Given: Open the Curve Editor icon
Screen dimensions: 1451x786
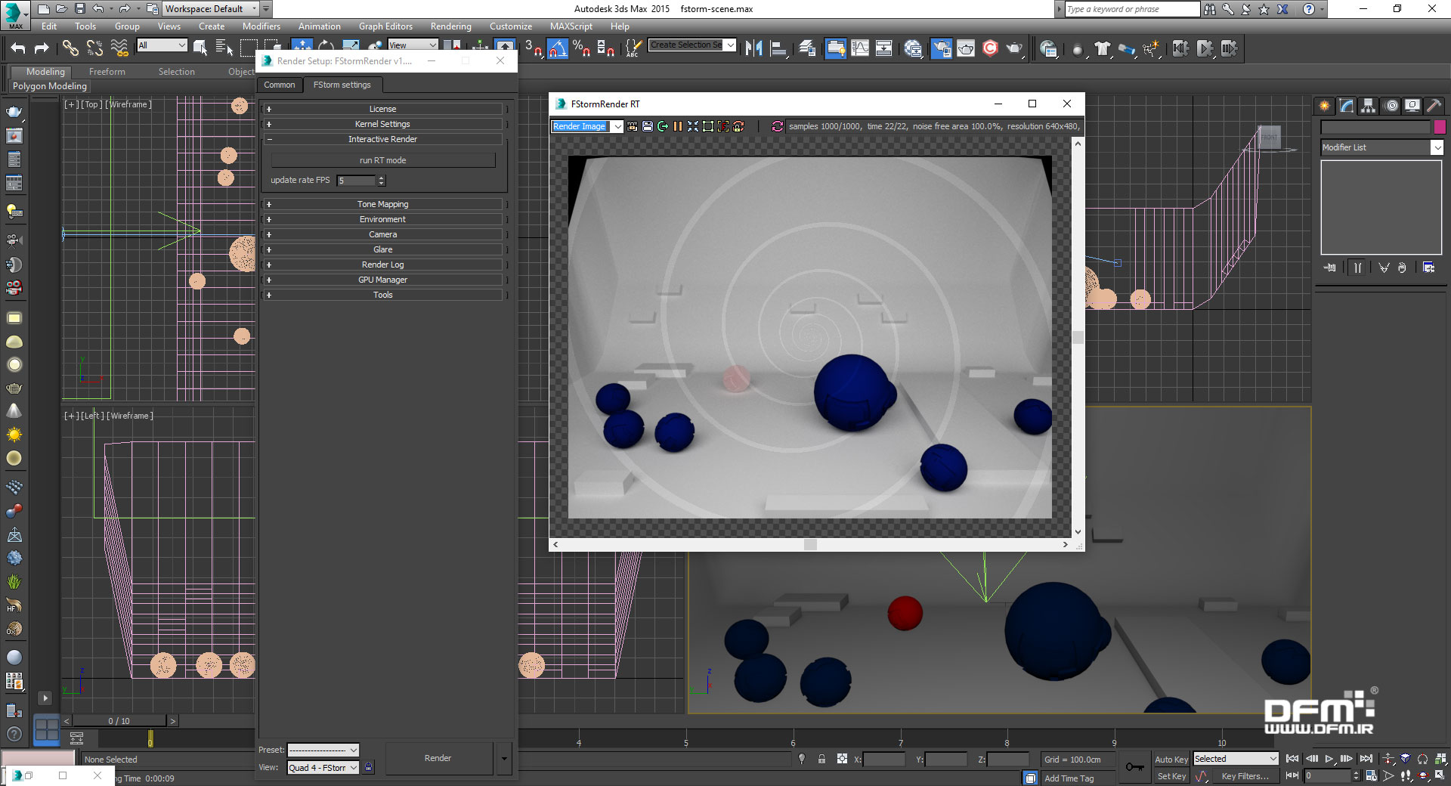Looking at the screenshot, I should pyautogui.click(x=860, y=48).
